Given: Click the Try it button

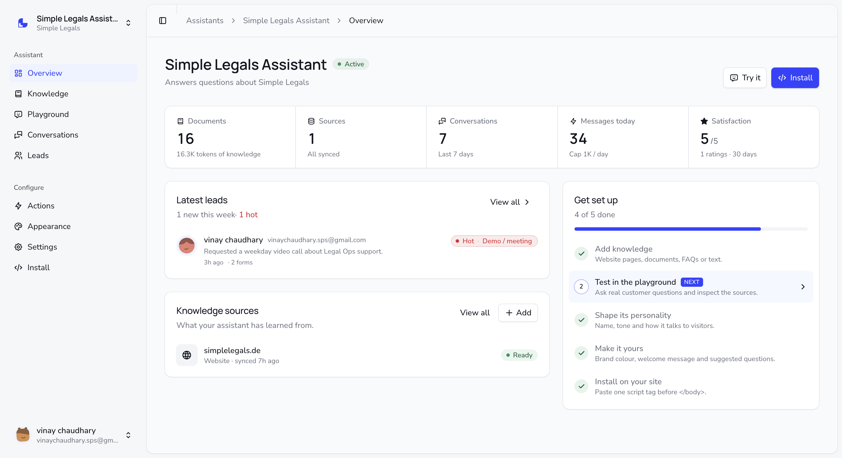Looking at the screenshot, I should tap(745, 78).
